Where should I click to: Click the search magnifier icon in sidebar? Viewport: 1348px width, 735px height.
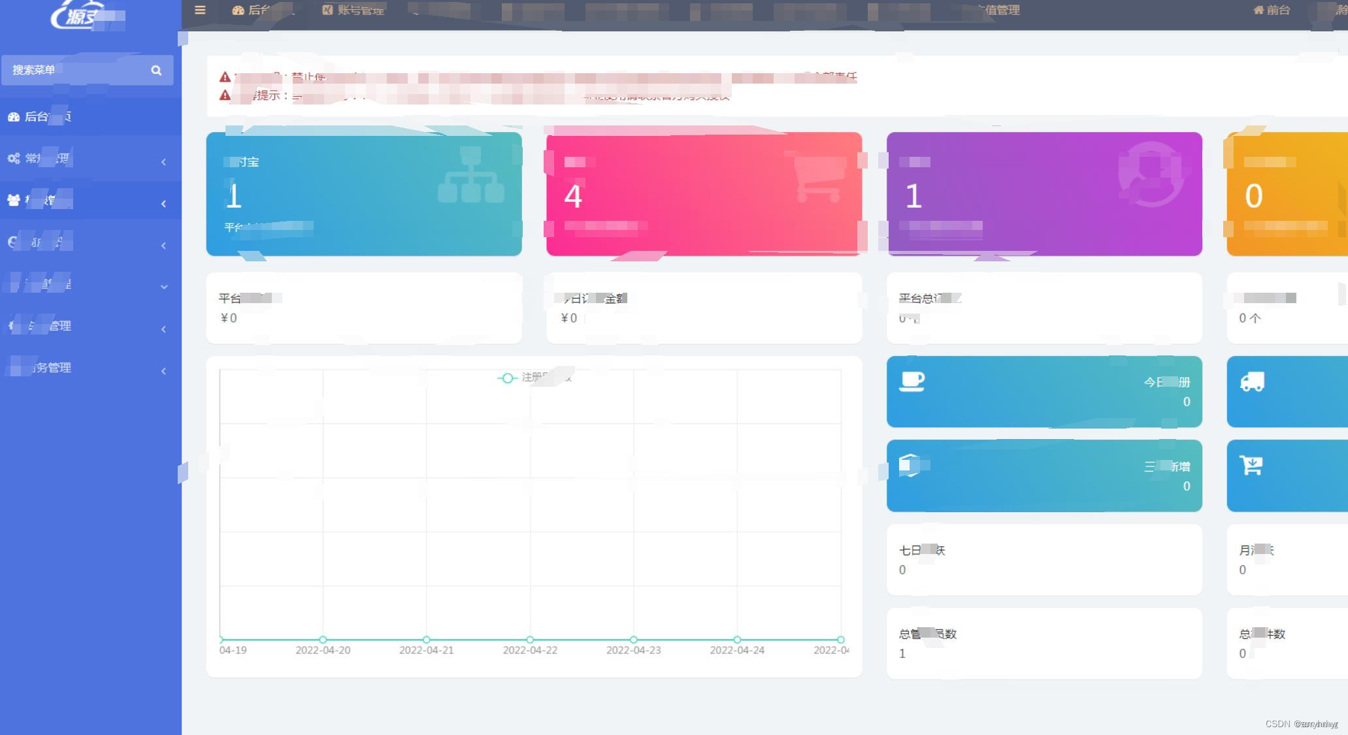tap(156, 71)
